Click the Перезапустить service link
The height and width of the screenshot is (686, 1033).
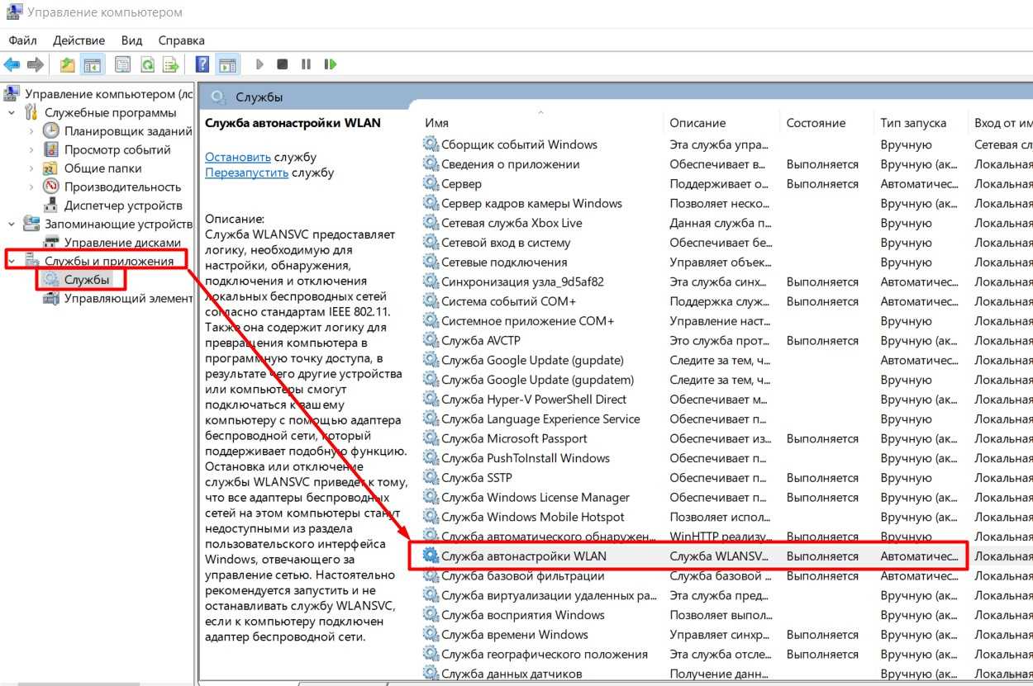(246, 173)
